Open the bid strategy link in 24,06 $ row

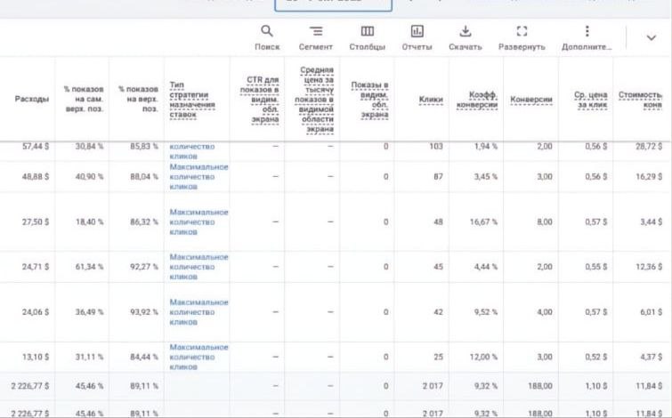[x=198, y=311]
